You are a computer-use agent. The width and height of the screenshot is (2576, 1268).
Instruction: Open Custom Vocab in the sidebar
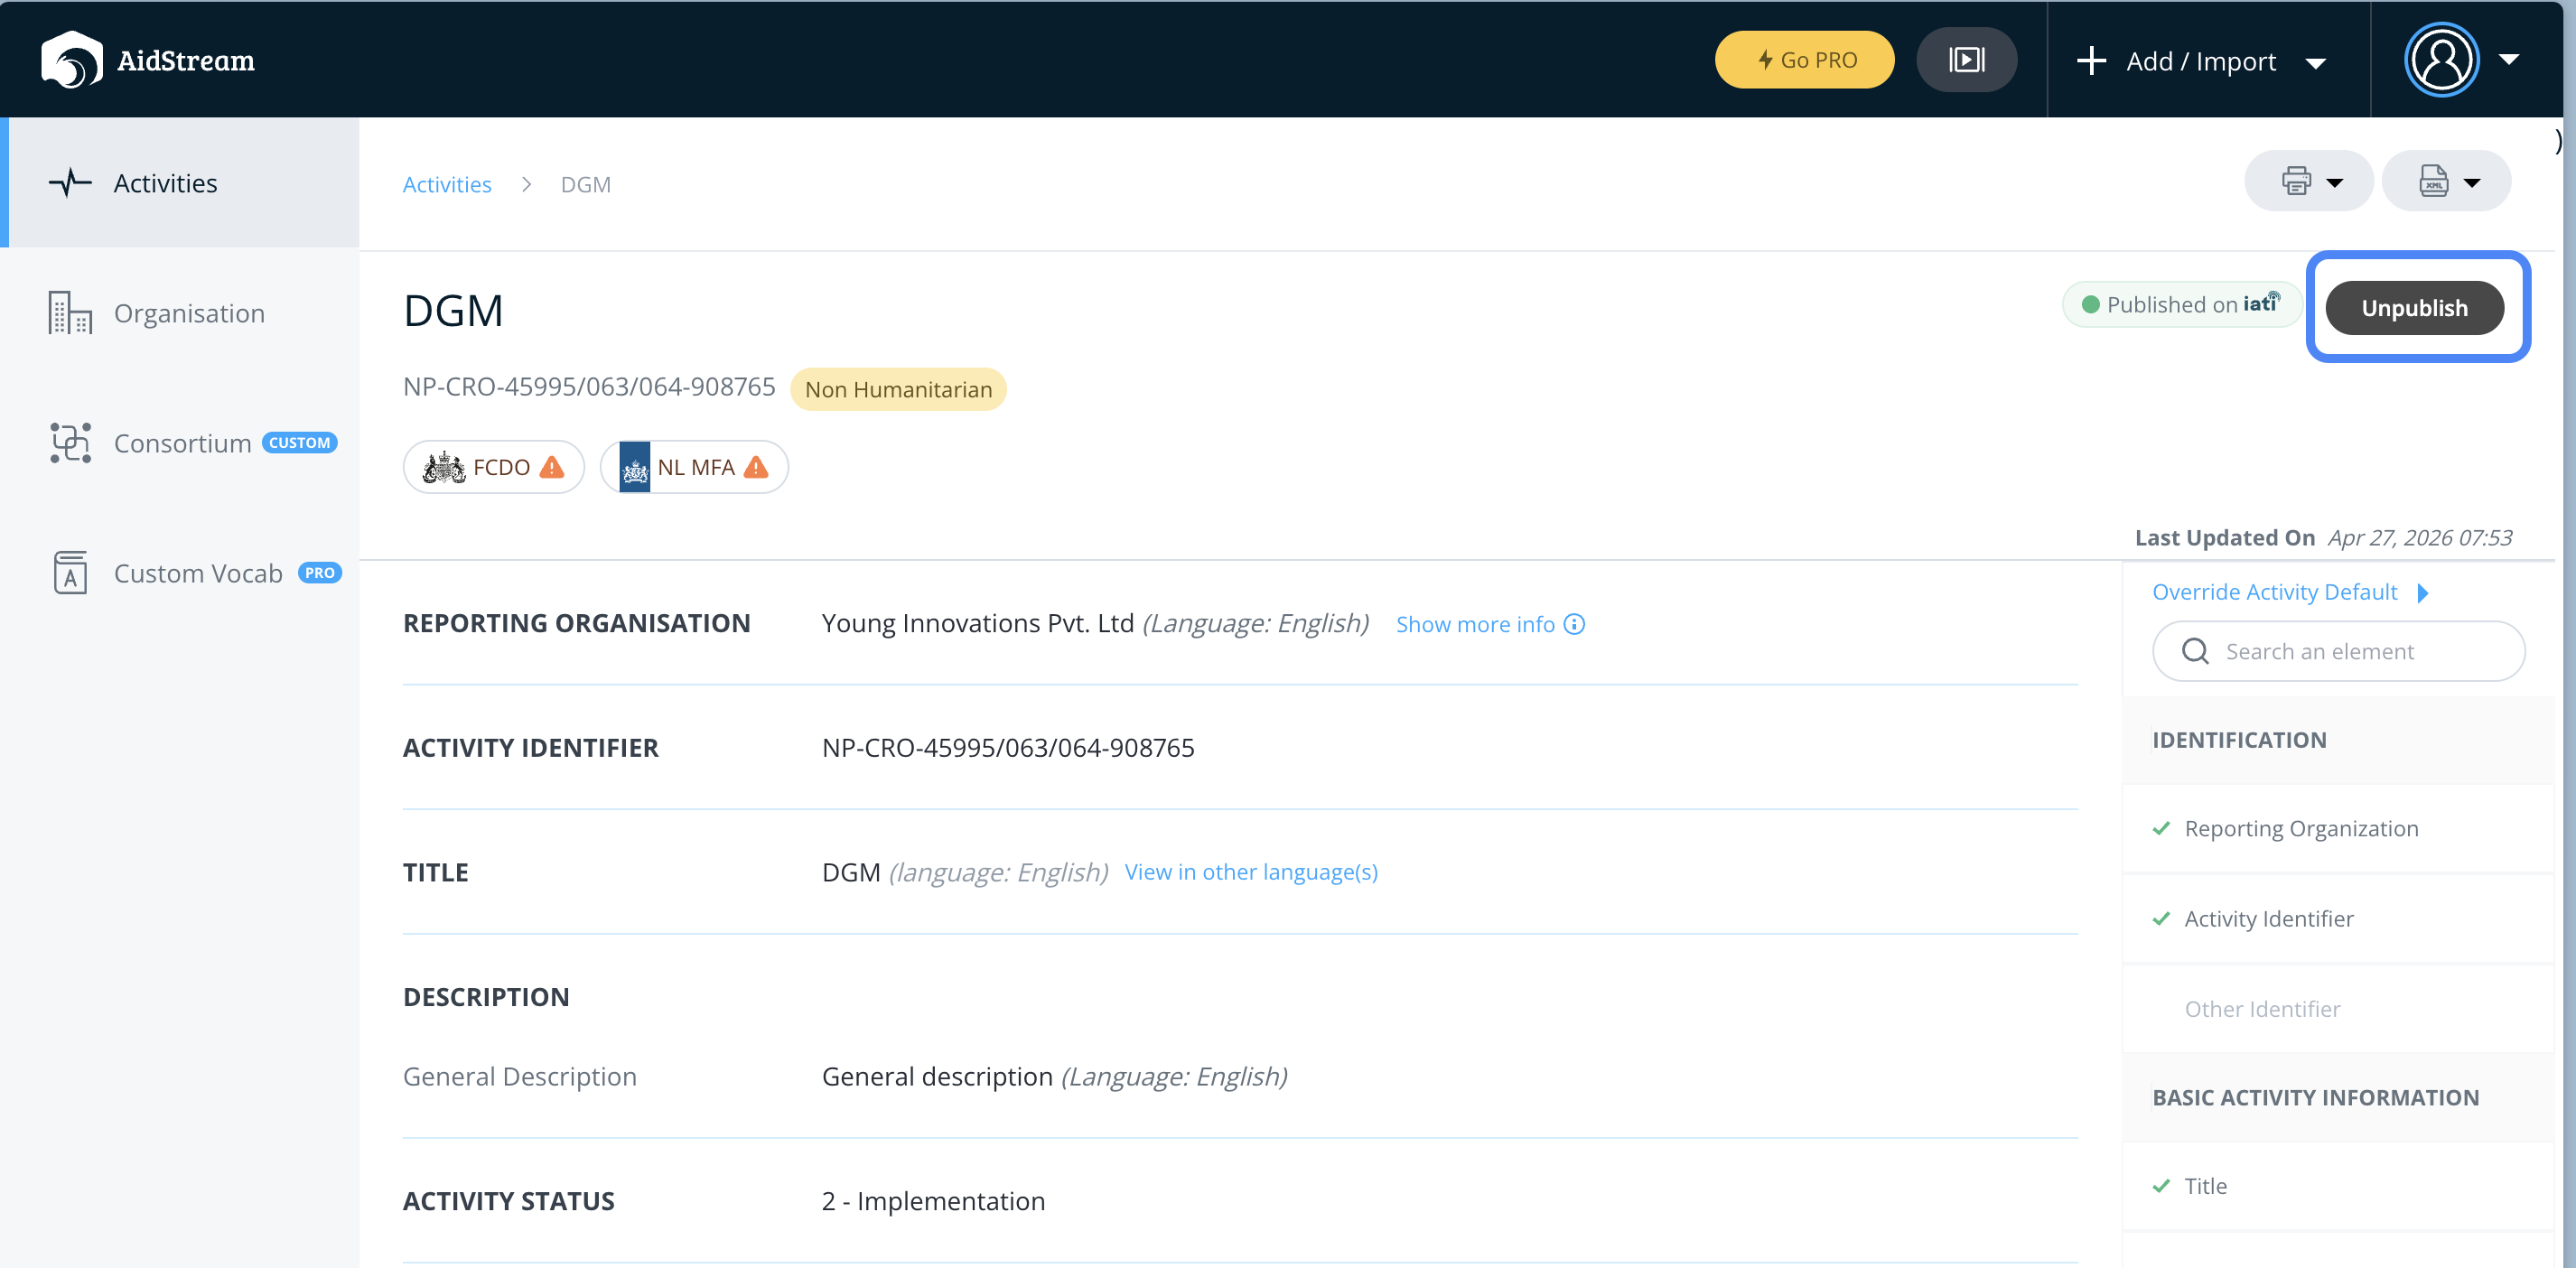181,573
